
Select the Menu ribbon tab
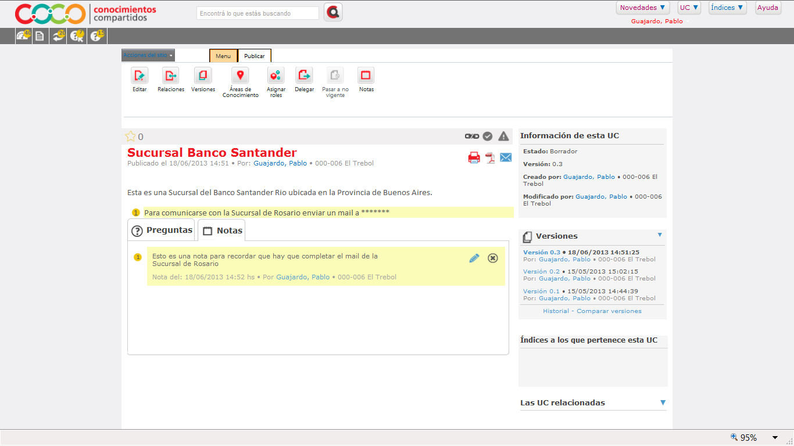point(223,56)
